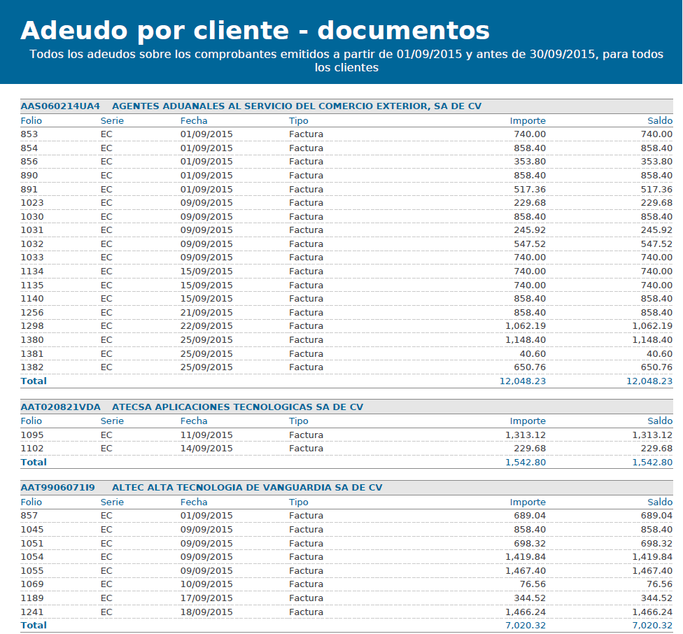Viewport: 683px width, 634px height.
Task: Click Importe total 12,048.23
Action: click(521, 381)
